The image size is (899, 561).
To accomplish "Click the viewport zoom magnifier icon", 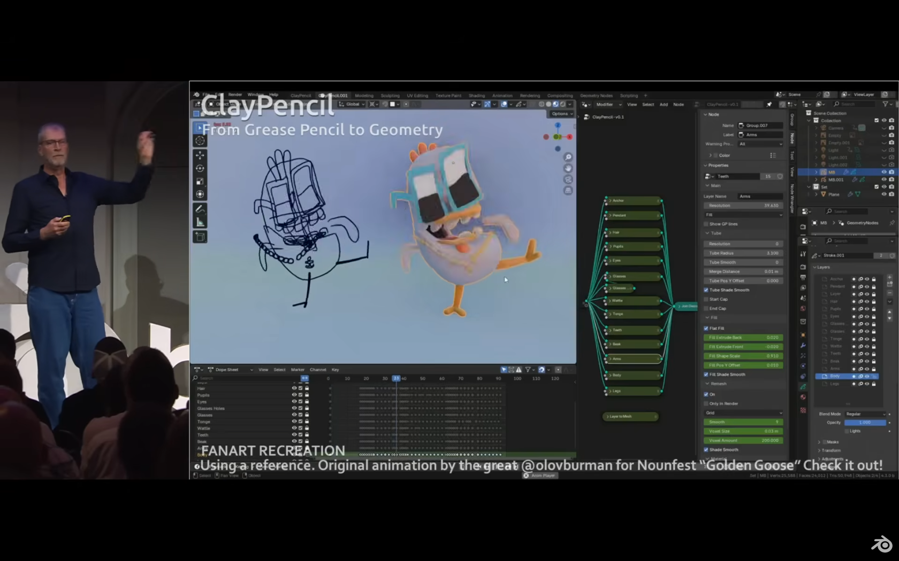I will 568,157.
